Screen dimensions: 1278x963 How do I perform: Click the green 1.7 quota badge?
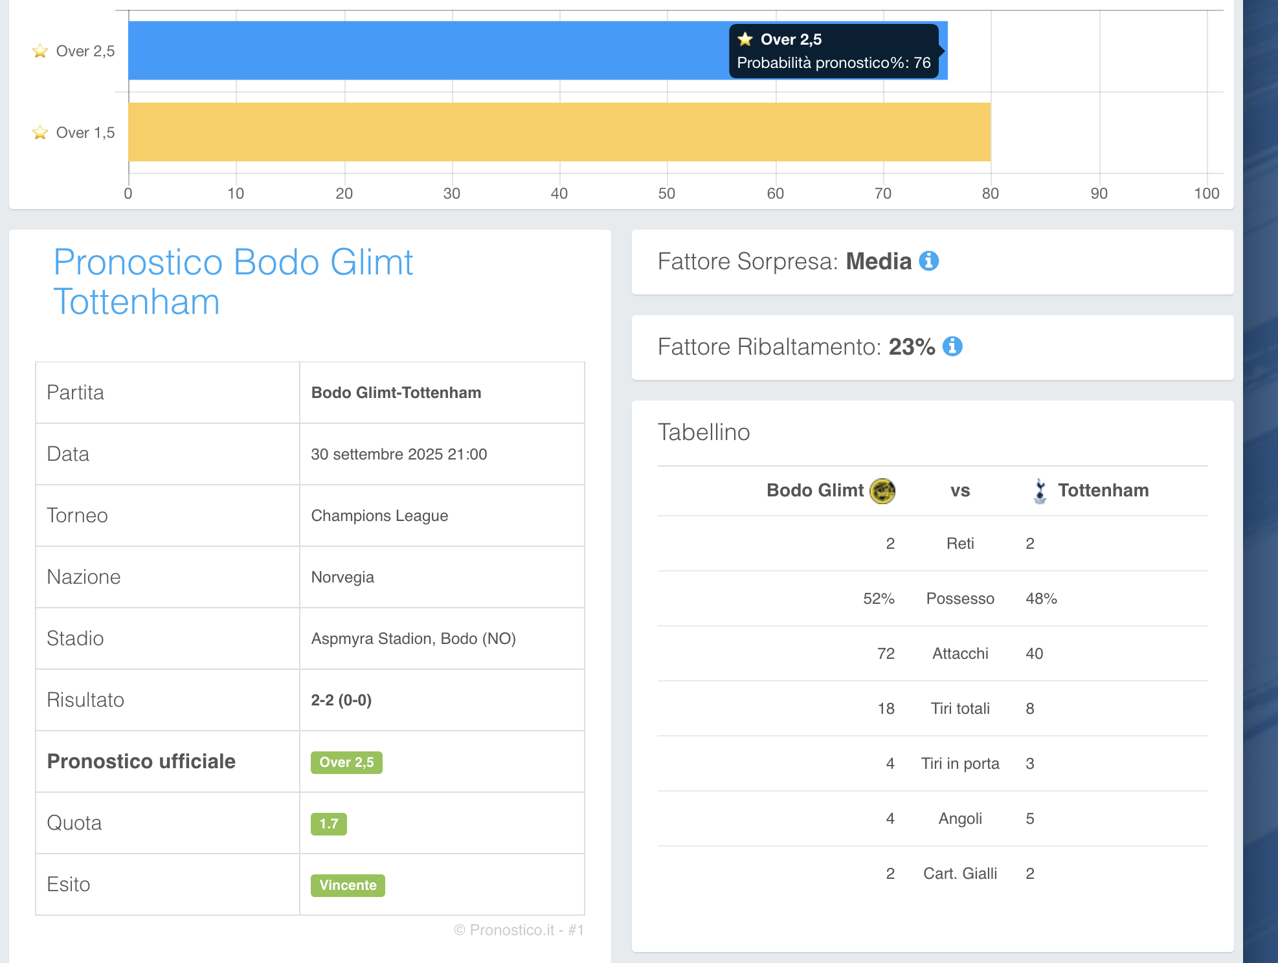pos(328,824)
